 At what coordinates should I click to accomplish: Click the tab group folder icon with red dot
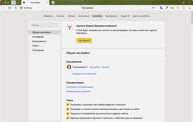(x=18, y=3)
